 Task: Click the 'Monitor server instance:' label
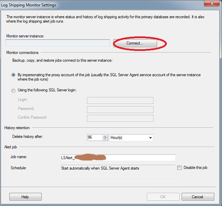click(25, 36)
